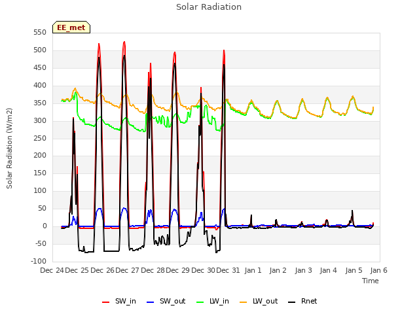Click the Jan 5 x-axis tick label
This screenshot has height=314, width=419.
pos(354,270)
